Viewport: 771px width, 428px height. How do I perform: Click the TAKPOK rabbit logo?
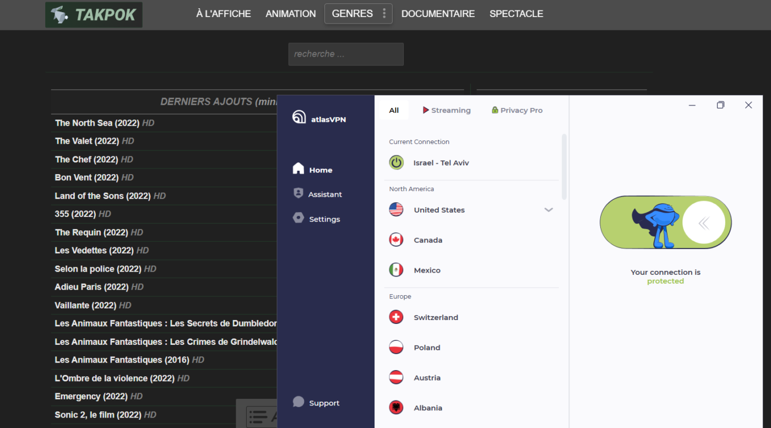click(94, 15)
